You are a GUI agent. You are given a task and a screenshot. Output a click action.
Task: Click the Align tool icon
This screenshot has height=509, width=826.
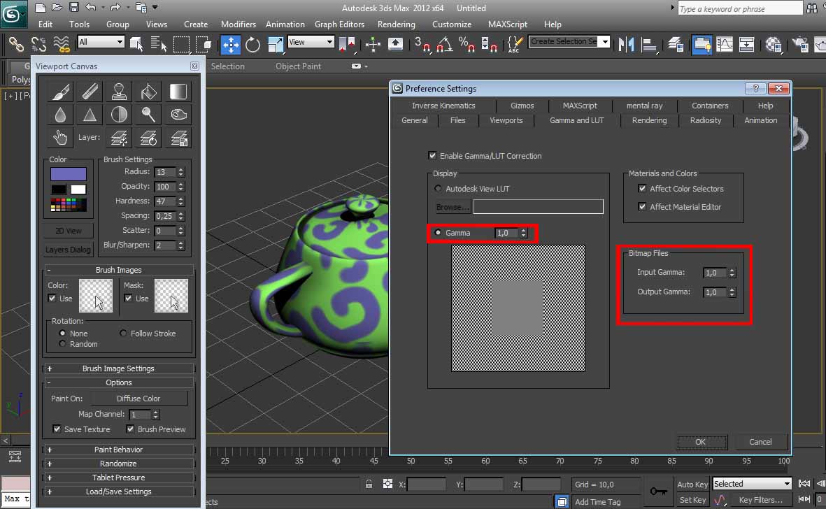click(x=649, y=44)
